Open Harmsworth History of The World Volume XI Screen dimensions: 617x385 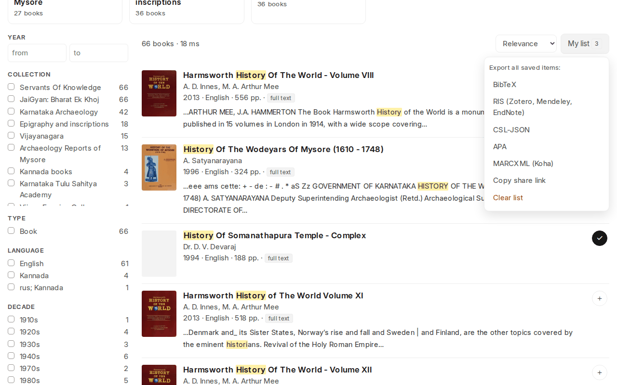point(273,295)
